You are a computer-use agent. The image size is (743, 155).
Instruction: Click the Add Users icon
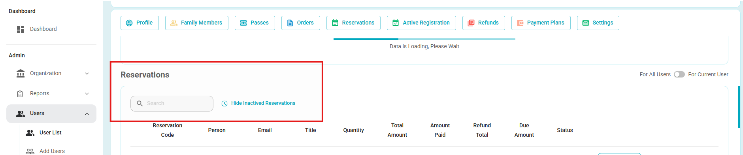[x=30, y=151]
